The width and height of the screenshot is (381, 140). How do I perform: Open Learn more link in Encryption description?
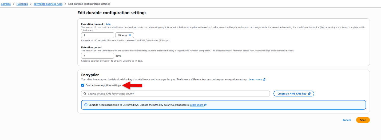point(255,79)
